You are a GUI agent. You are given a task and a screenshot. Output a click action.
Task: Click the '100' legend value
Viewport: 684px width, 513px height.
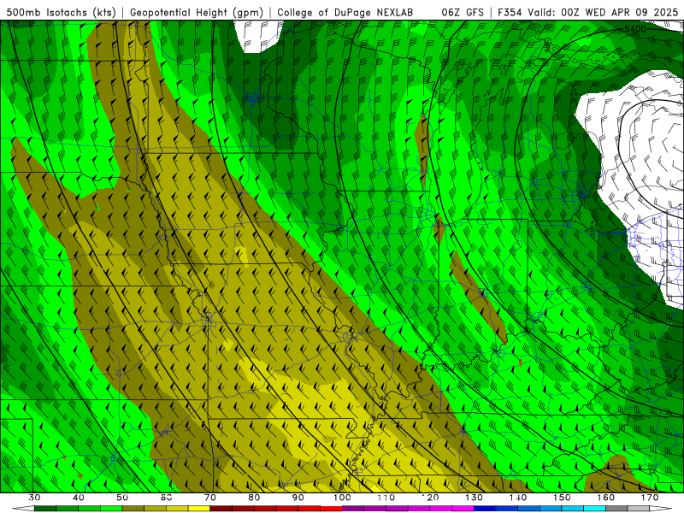[x=342, y=498]
